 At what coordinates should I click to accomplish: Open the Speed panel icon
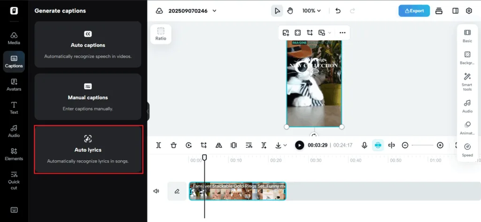coord(467,150)
